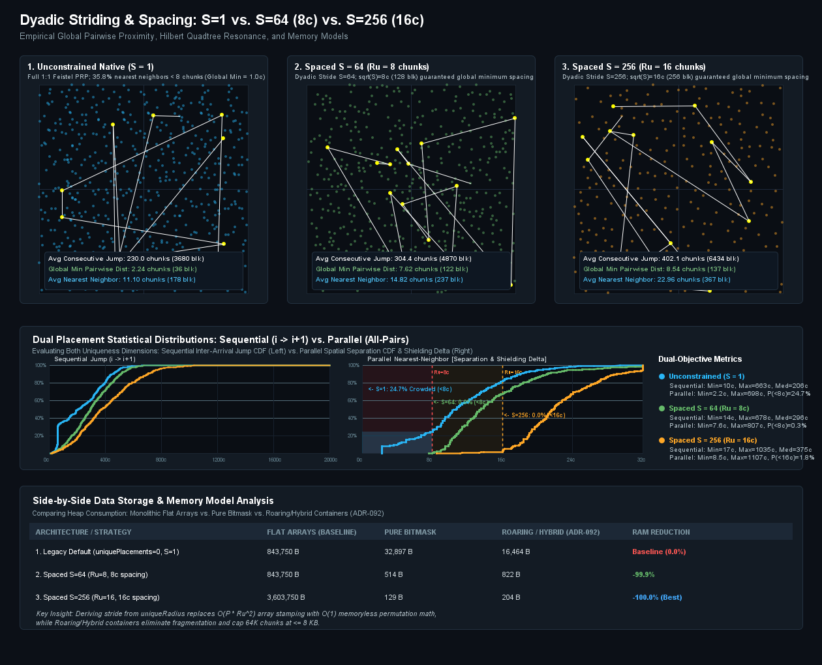Viewport: 822px width, 665px height.
Task: Click the '2. Spaced S=64 (Ru=8, 8c spacing)' row label
Action: pyautogui.click(x=91, y=574)
